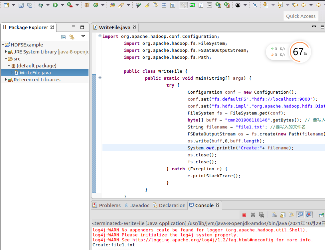Click Collapse All in Package Explorer
Screen dimensions: 325x250
pyautogui.click(x=64, y=37)
